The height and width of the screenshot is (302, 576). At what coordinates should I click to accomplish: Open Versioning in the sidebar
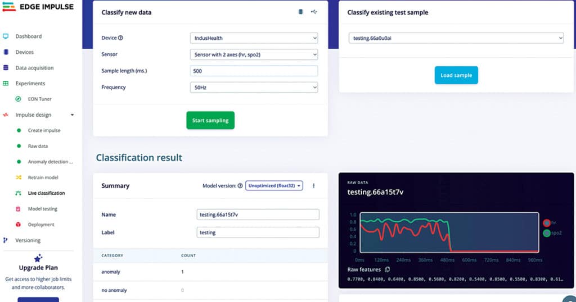click(x=28, y=240)
